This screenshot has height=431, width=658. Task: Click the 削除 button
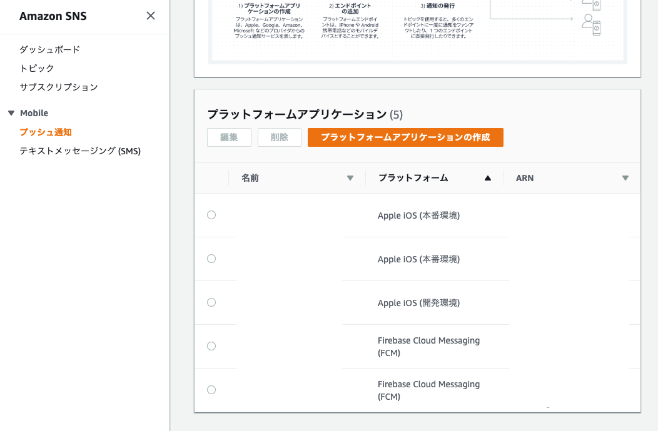tap(280, 137)
